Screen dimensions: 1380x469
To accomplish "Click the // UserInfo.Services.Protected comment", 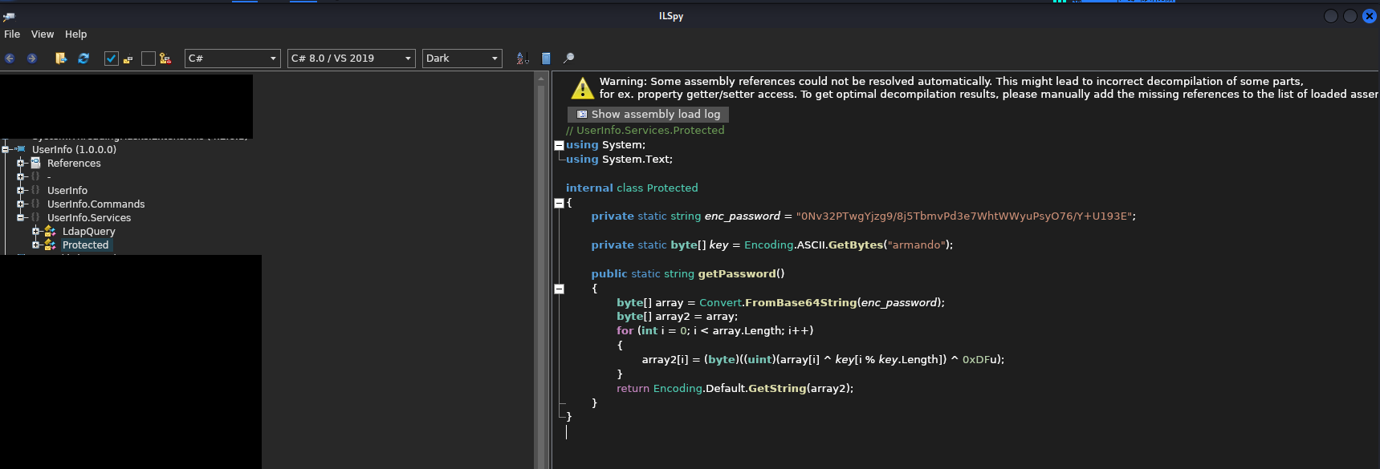I will point(645,131).
